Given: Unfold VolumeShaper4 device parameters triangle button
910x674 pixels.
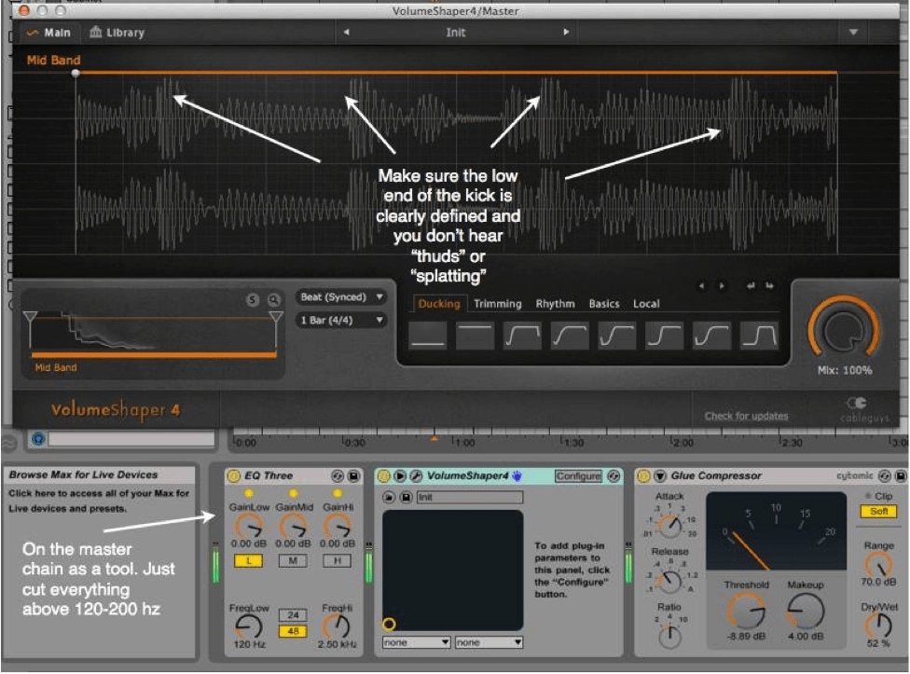Looking at the screenshot, I should [400, 476].
